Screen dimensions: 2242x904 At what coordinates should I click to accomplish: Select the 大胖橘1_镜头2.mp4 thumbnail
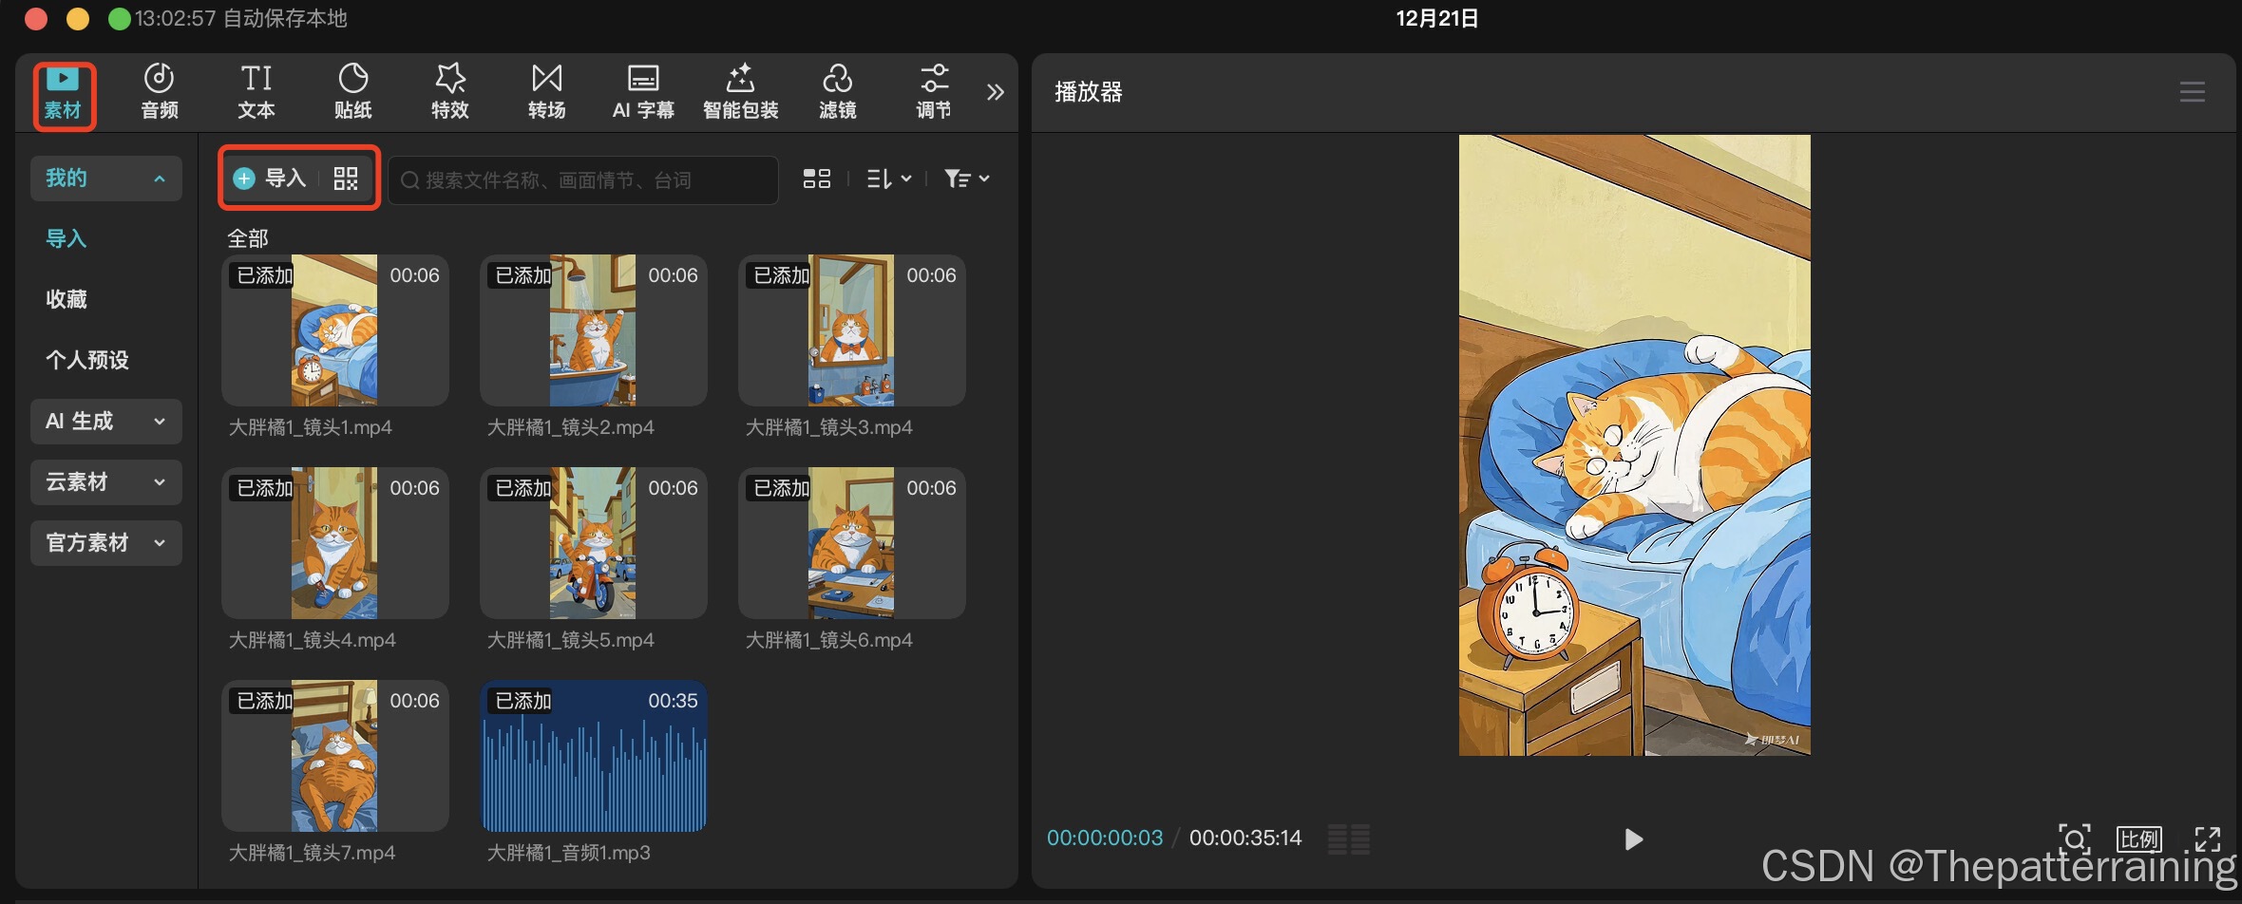(x=593, y=330)
